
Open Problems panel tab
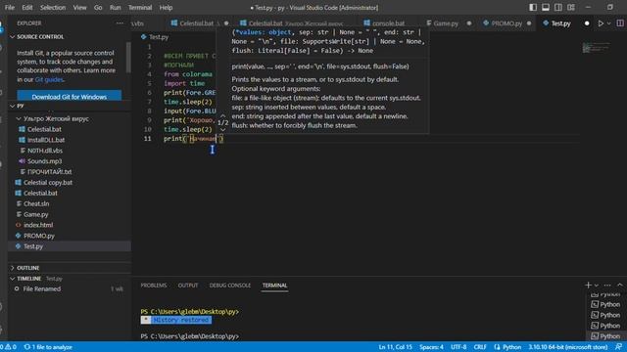pos(154,286)
